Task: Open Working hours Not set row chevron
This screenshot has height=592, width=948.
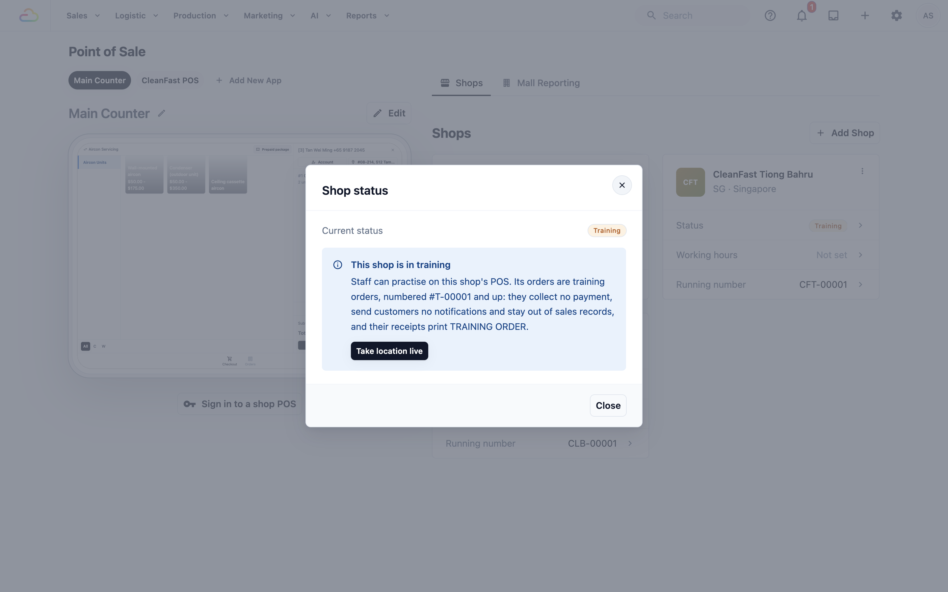Action: click(861, 255)
